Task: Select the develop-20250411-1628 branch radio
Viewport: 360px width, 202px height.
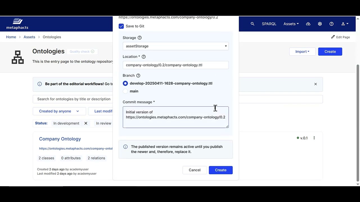Action: coord(125,83)
